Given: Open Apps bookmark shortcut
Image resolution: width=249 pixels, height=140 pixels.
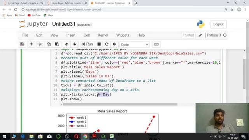Looking at the screenshot, I should click(7, 16).
